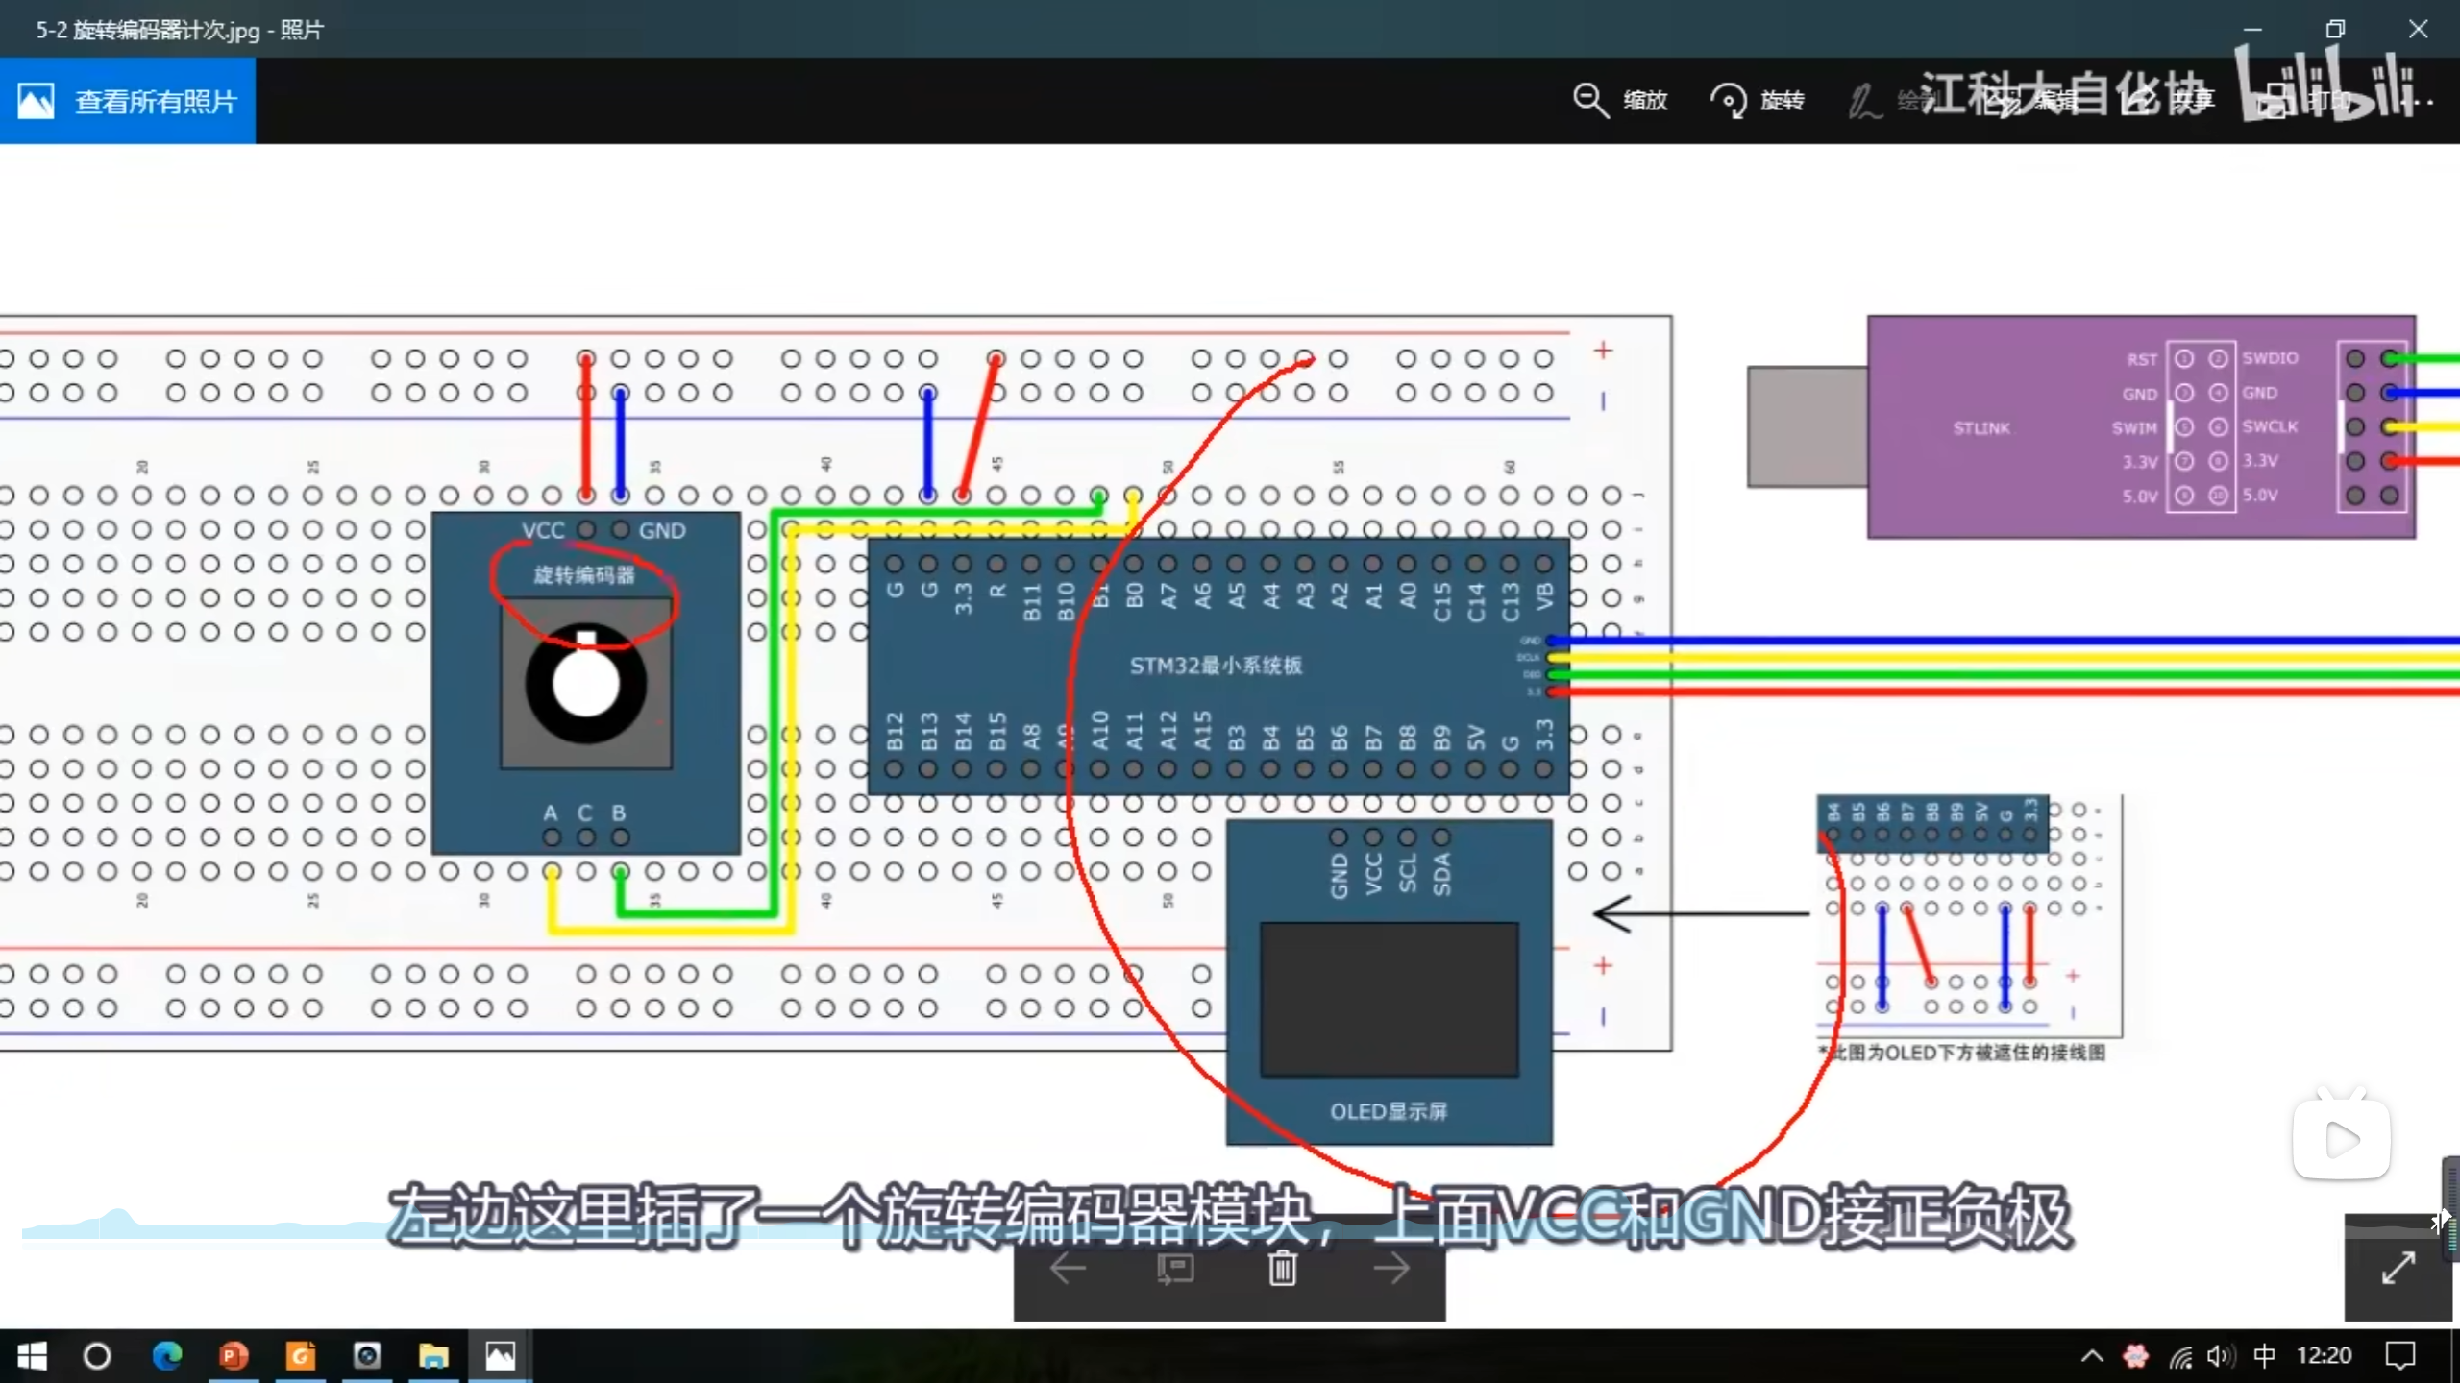
Task: Open Microsoft Edge from taskbar
Action: click(x=167, y=1356)
